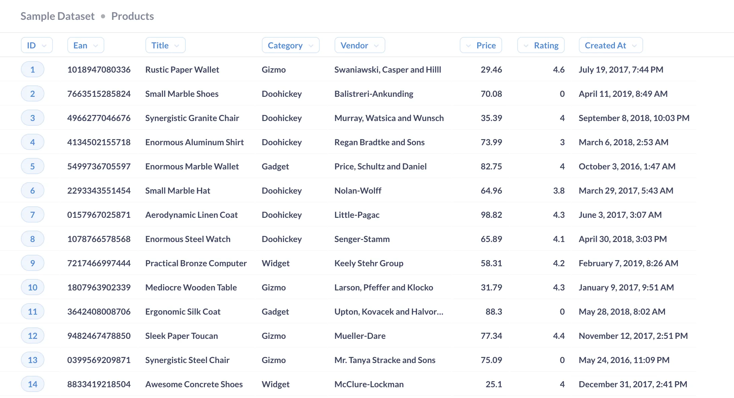Open the Title column header menu
The image size is (734, 398).
(x=165, y=45)
